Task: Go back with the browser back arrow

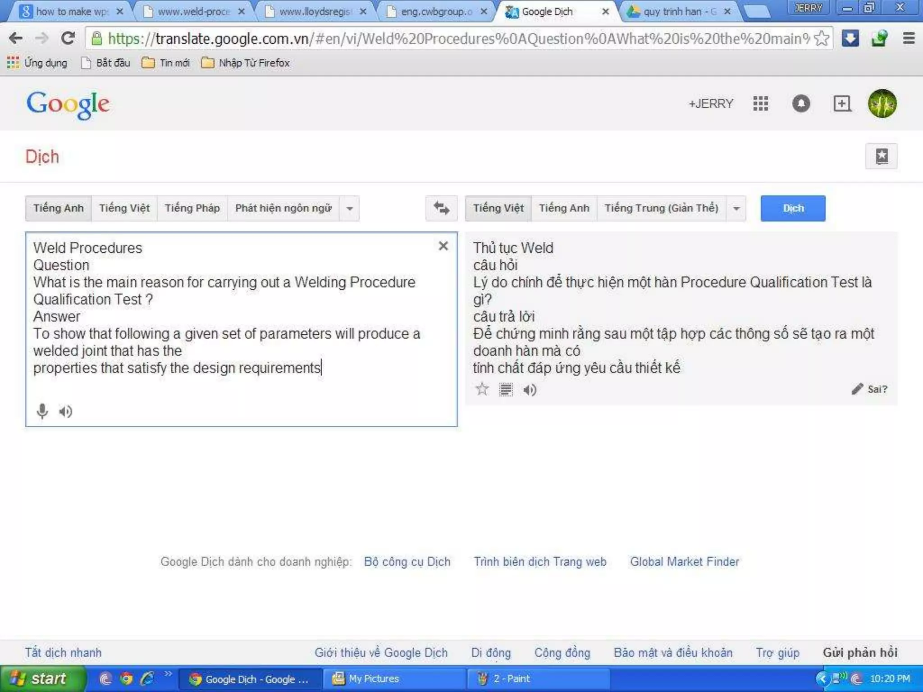Action: 16,38
